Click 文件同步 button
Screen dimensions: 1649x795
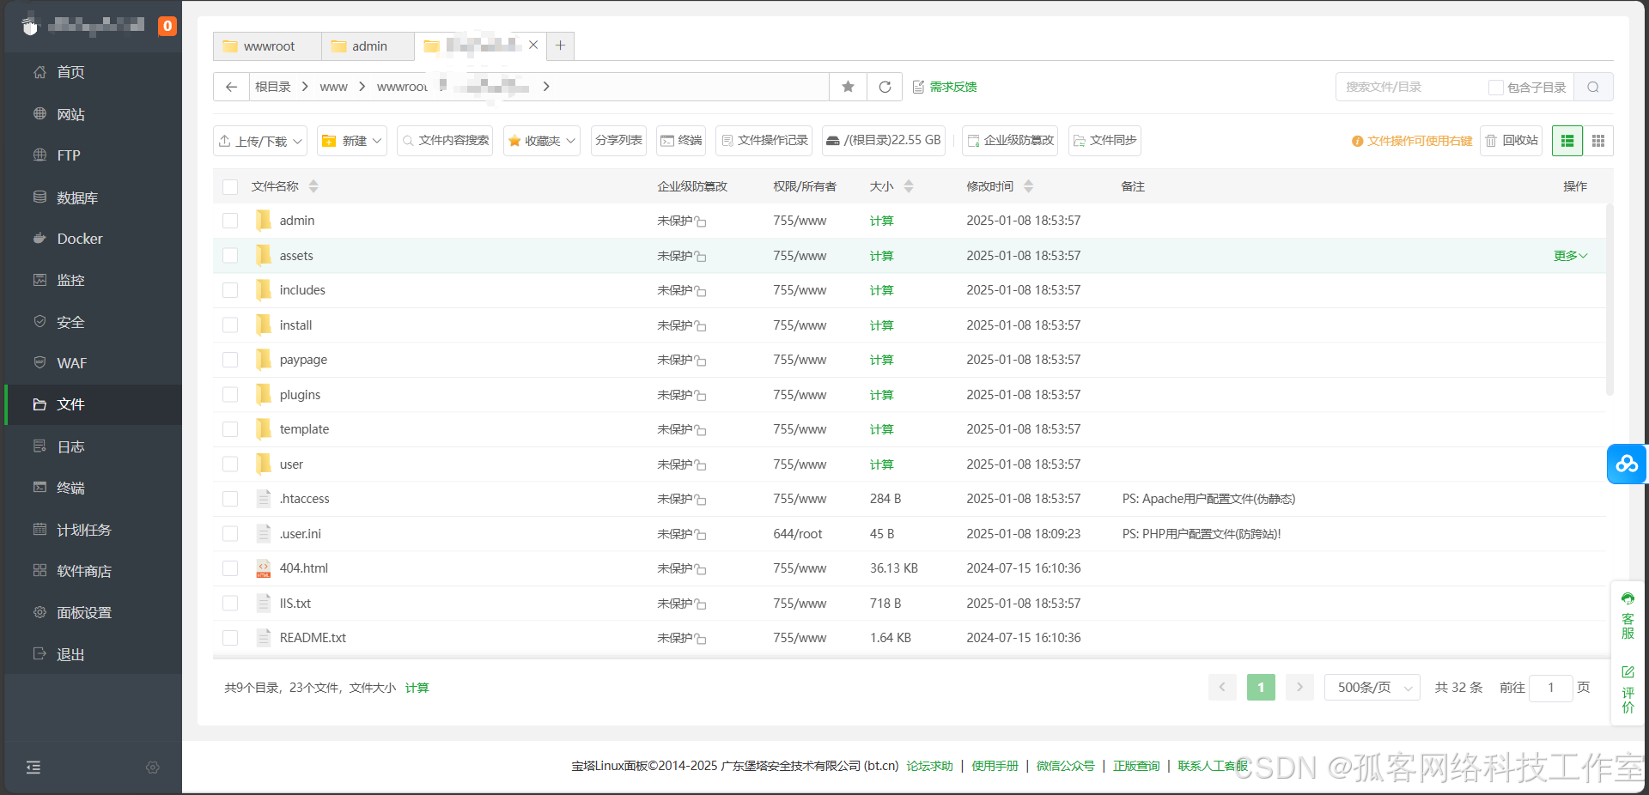pyautogui.click(x=1104, y=141)
